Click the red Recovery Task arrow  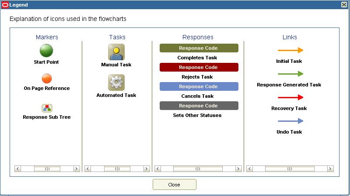(x=290, y=97)
